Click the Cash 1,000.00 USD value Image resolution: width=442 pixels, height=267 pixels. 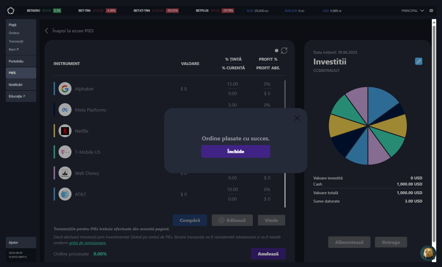[410, 184]
